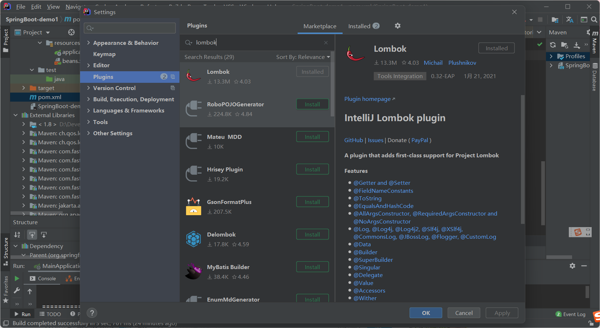Open the GitHub link in Lombok description
The width and height of the screenshot is (600, 328).
pyautogui.click(x=353, y=140)
